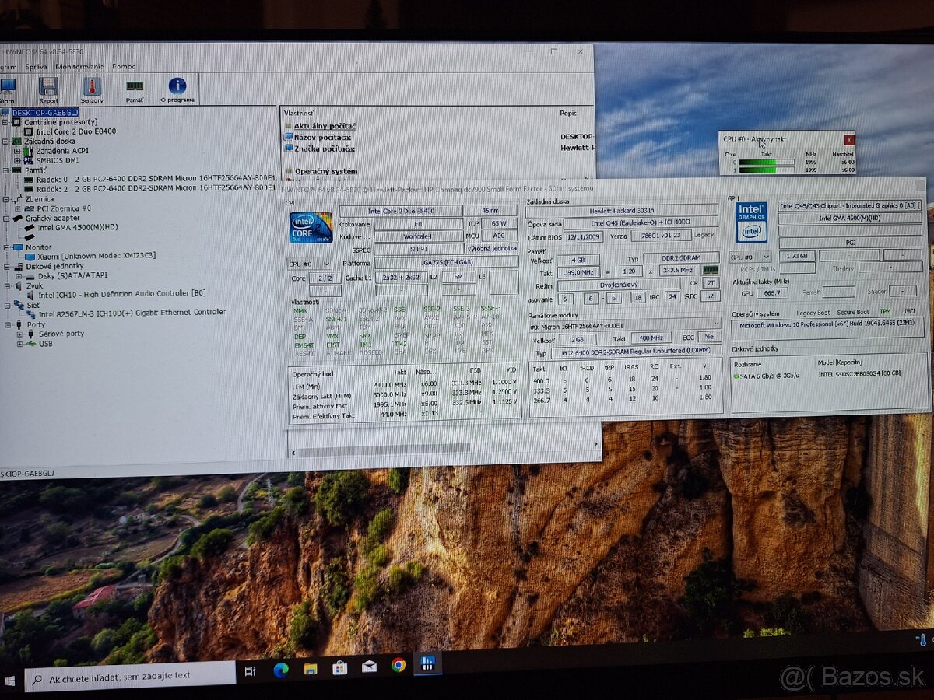934x700 pixels.
Task: Collapse the Pamäť tree branch
Action: coord(6,169)
